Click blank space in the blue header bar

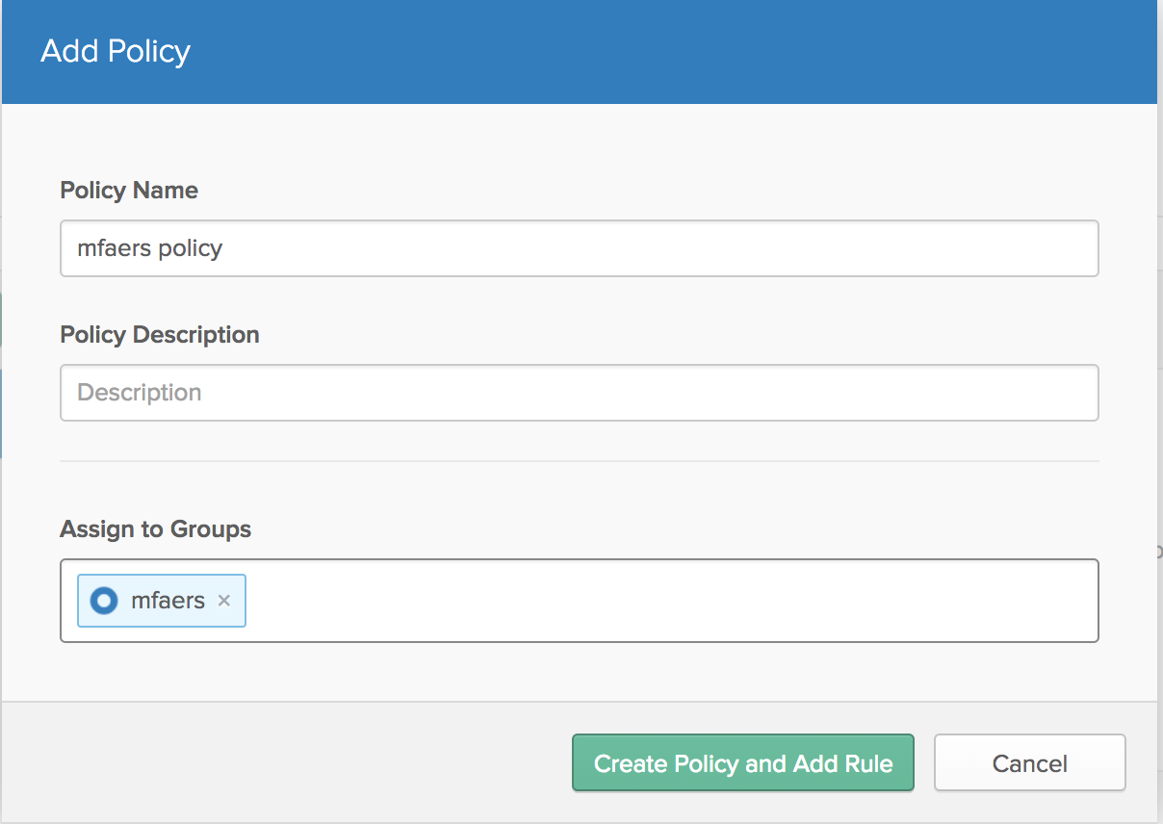pos(674,51)
